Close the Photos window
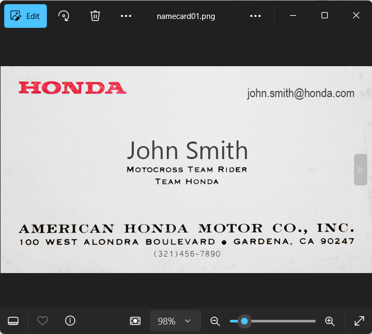The width and height of the screenshot is (372, 334). tap(356, 16)
